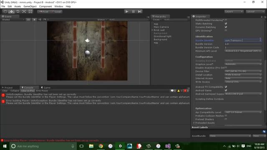Toggle Static Batching checkbox
Image resolution: width=267 pixels, height=150 pixels.
[x=226, y=24]
